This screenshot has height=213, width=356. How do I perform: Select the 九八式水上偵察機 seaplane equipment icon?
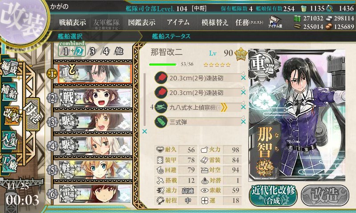tap(161, 107)
